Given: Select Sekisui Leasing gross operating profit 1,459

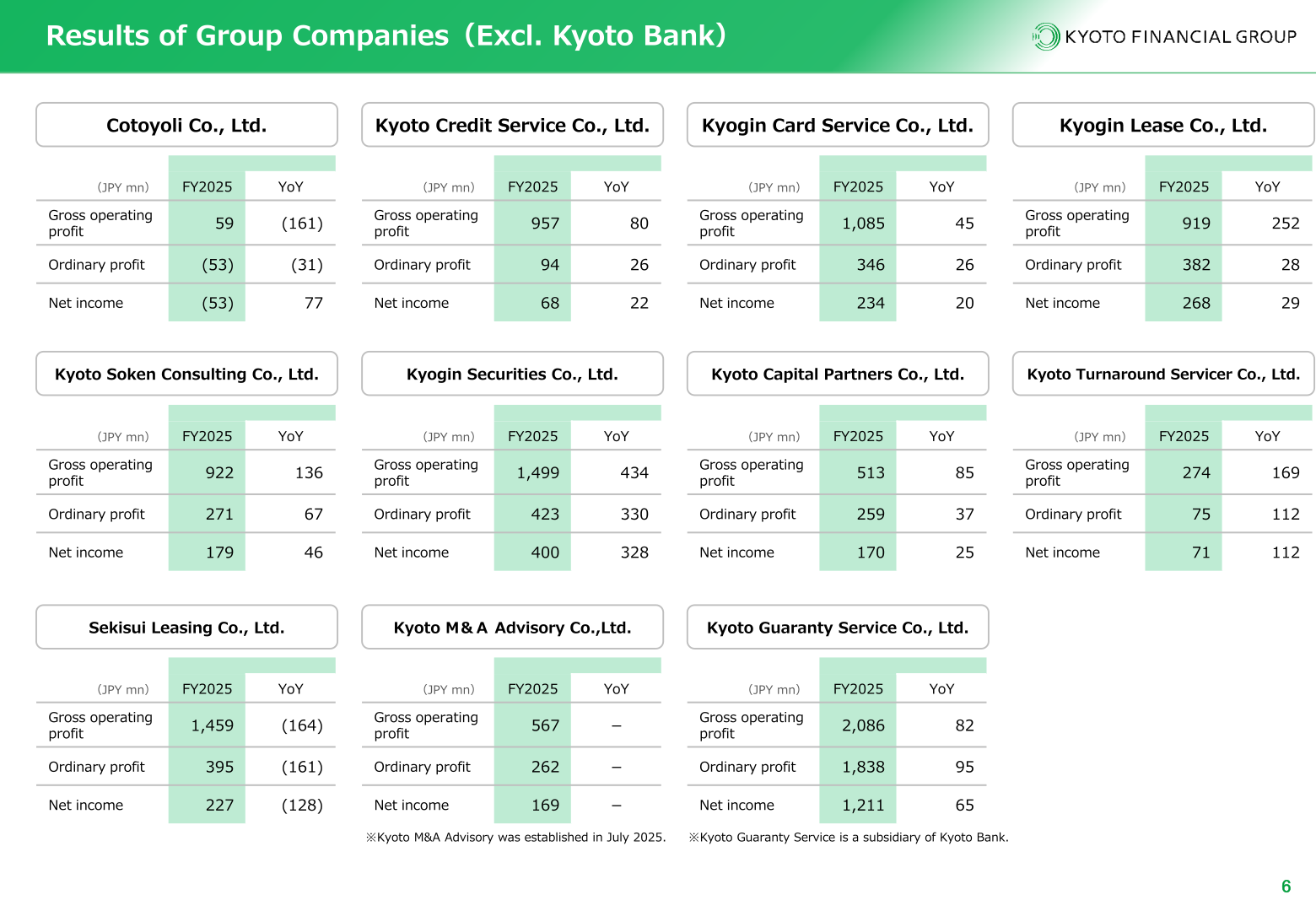Looking at the screenshot, I should click(x=213, y=725).
